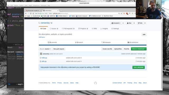Image resolution: width=169 pixels, height=95 pixels.
Task: View the 1 branch page
Action: pyautogui.click(x=79, y=42)
